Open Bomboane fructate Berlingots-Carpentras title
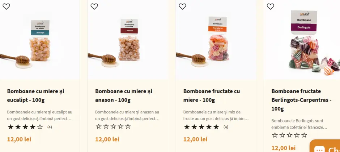340x152 pixels. pos(301,100)
